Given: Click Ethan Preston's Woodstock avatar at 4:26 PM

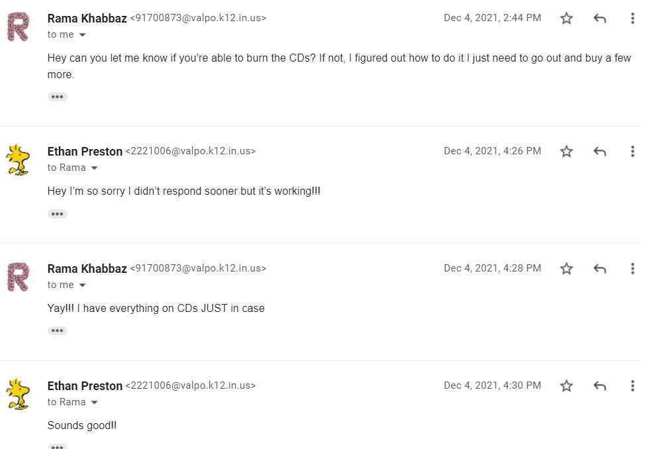Looking at the screenshot, I should point(18,160).
